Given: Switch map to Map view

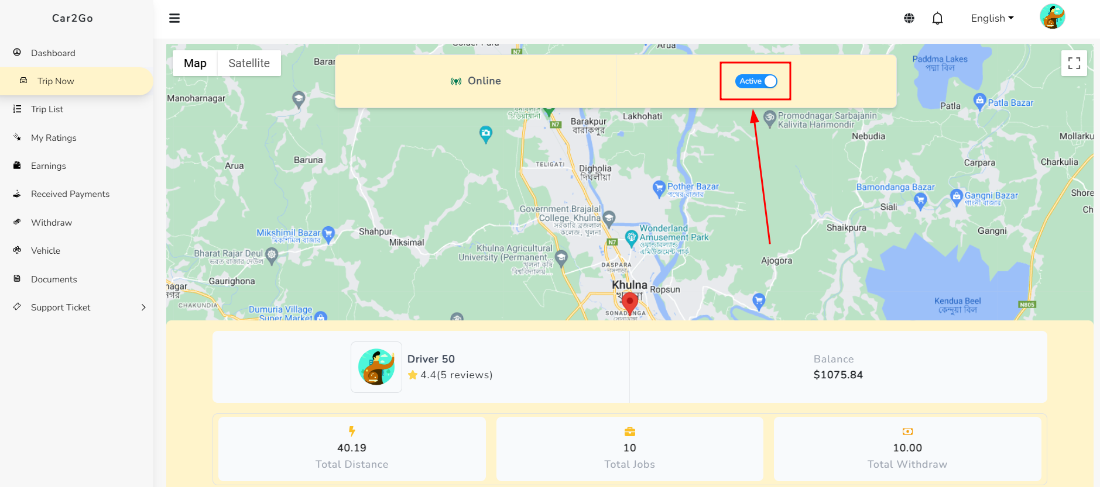Looking at the screenshot, I should click(195, 63).
